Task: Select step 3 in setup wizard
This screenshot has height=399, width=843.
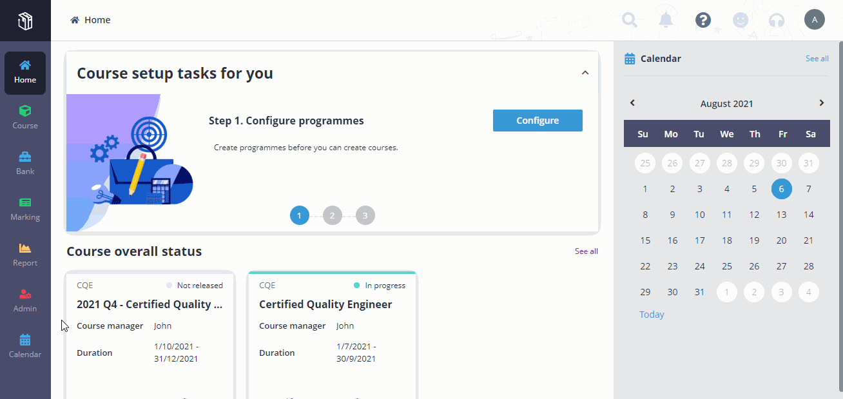Action: pyautogui.click(x=365, y=215)
